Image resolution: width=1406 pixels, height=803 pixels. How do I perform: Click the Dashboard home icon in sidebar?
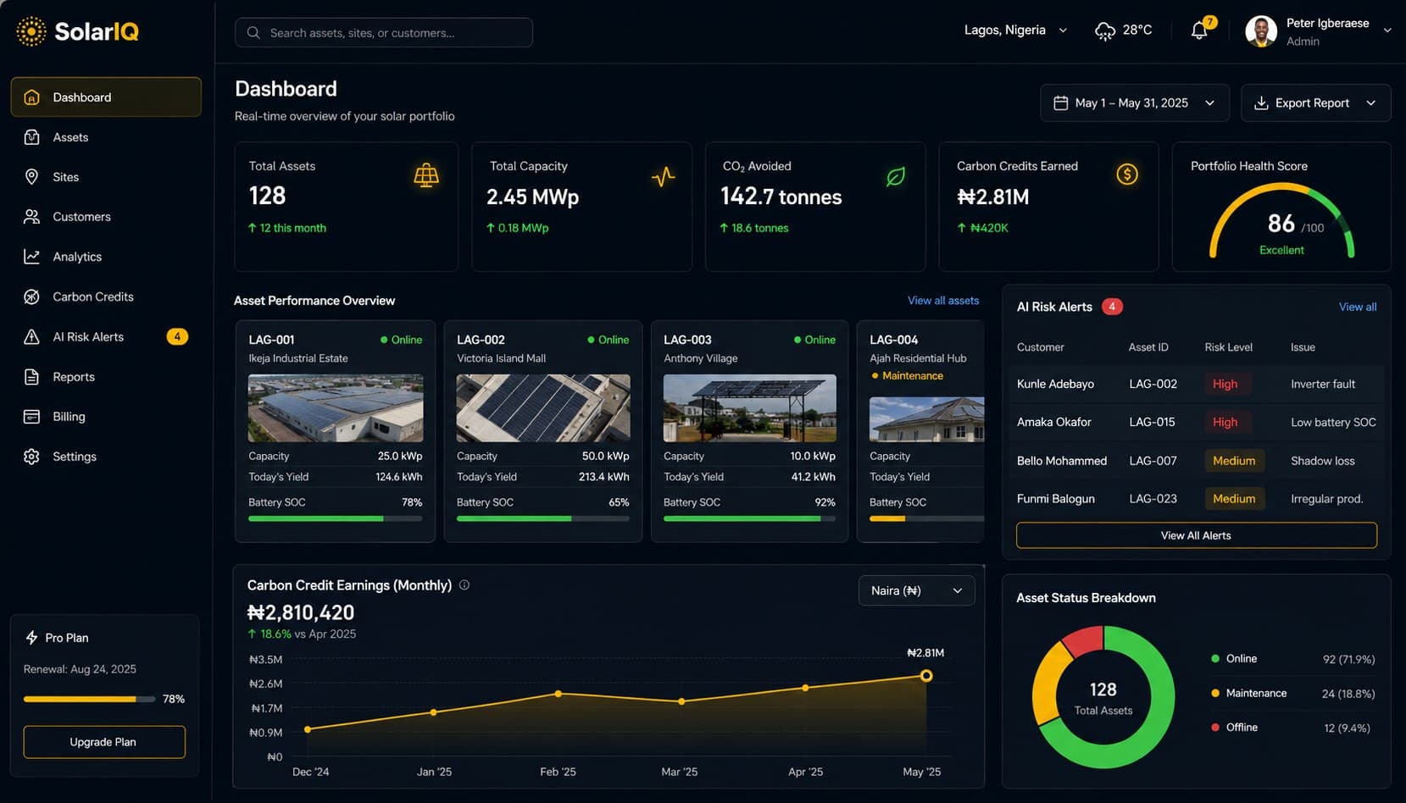pyautogui.click(x=31, y=97)
